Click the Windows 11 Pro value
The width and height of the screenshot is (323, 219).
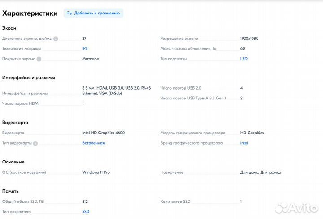click(x=96, y=172)
